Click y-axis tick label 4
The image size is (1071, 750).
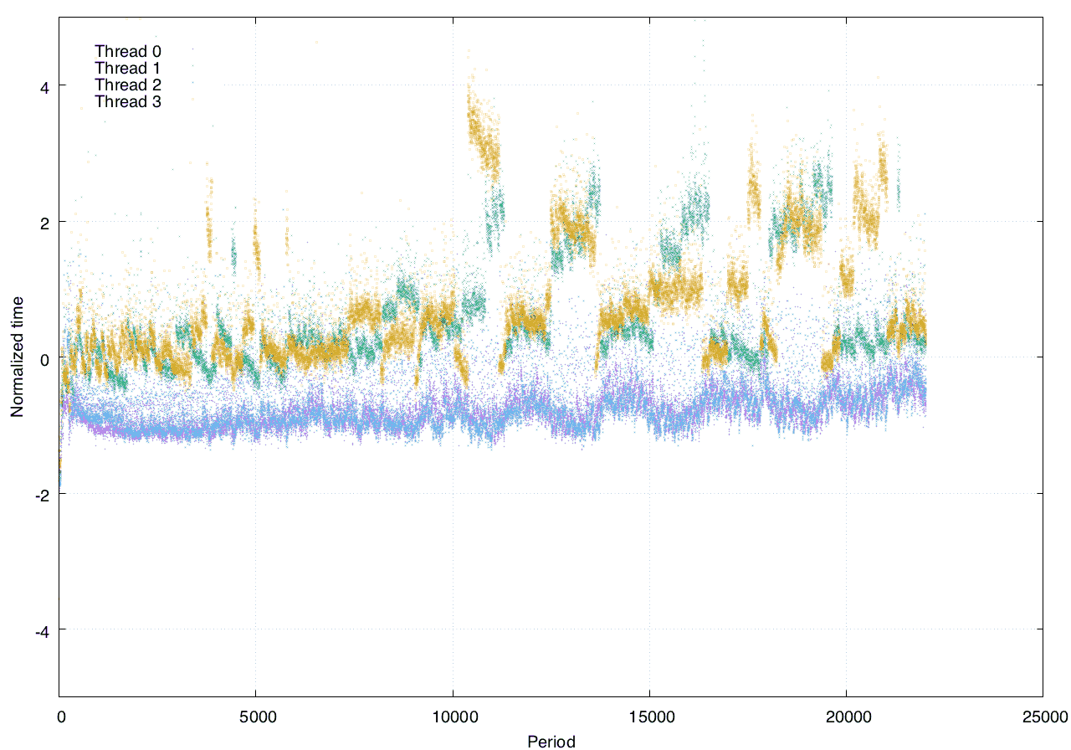click(44, 86)
